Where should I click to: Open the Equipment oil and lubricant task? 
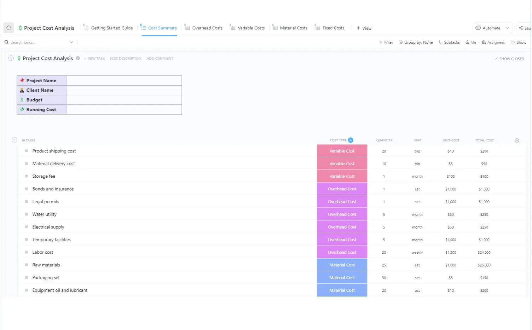click(x=60, y=290)
